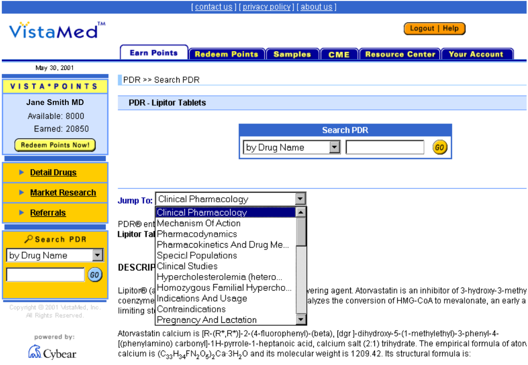Select Mechanism Of Action option
Screen dimensions: 528x365
click(226, 223)
